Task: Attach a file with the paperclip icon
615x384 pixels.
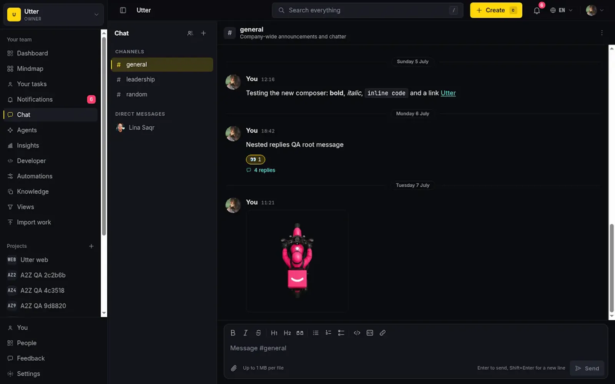Action: [234, 368]
